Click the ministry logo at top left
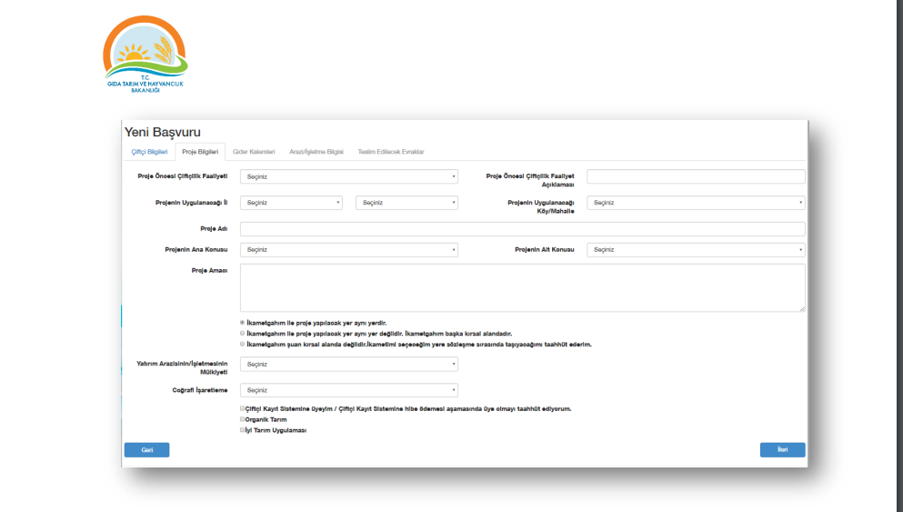Screen dimensions: 903x512 tap(145, 55)
